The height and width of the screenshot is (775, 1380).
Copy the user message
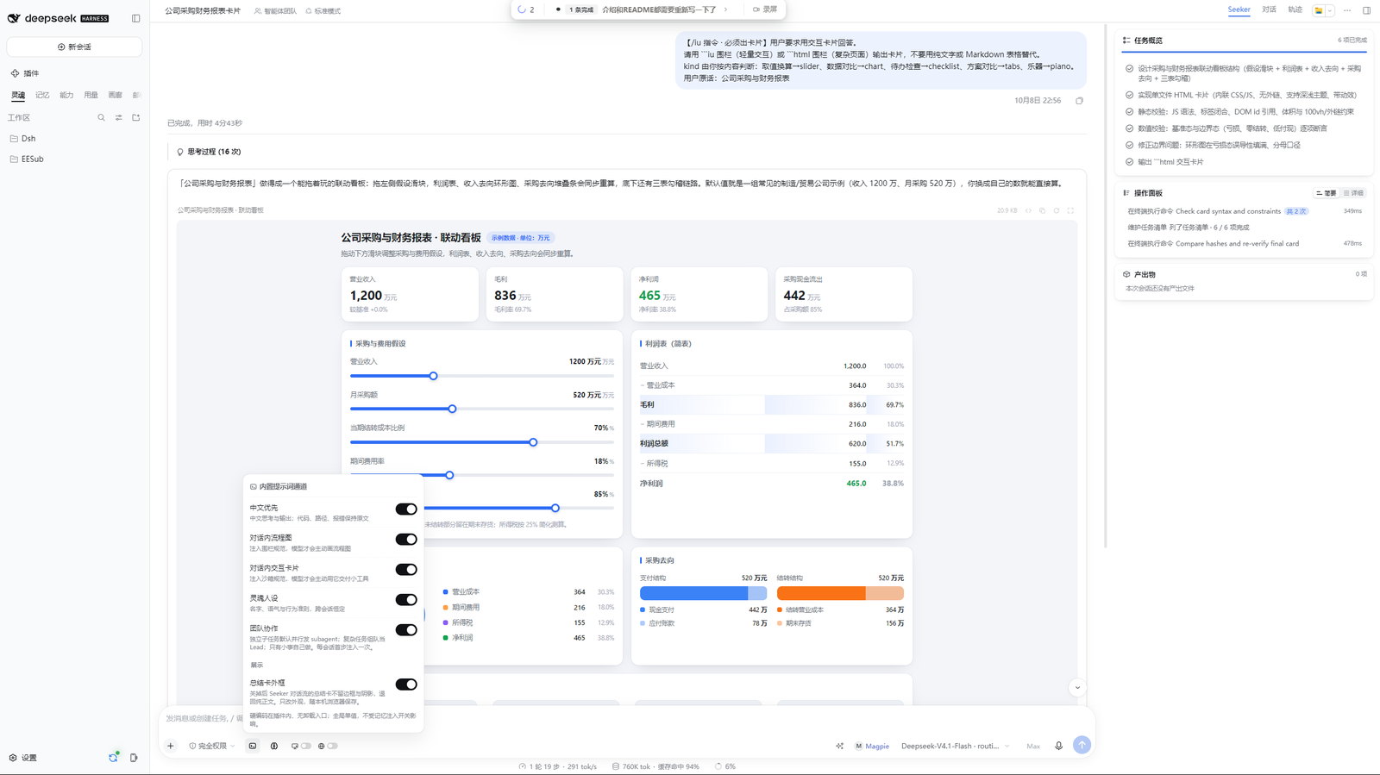[x=1079, y=101]
